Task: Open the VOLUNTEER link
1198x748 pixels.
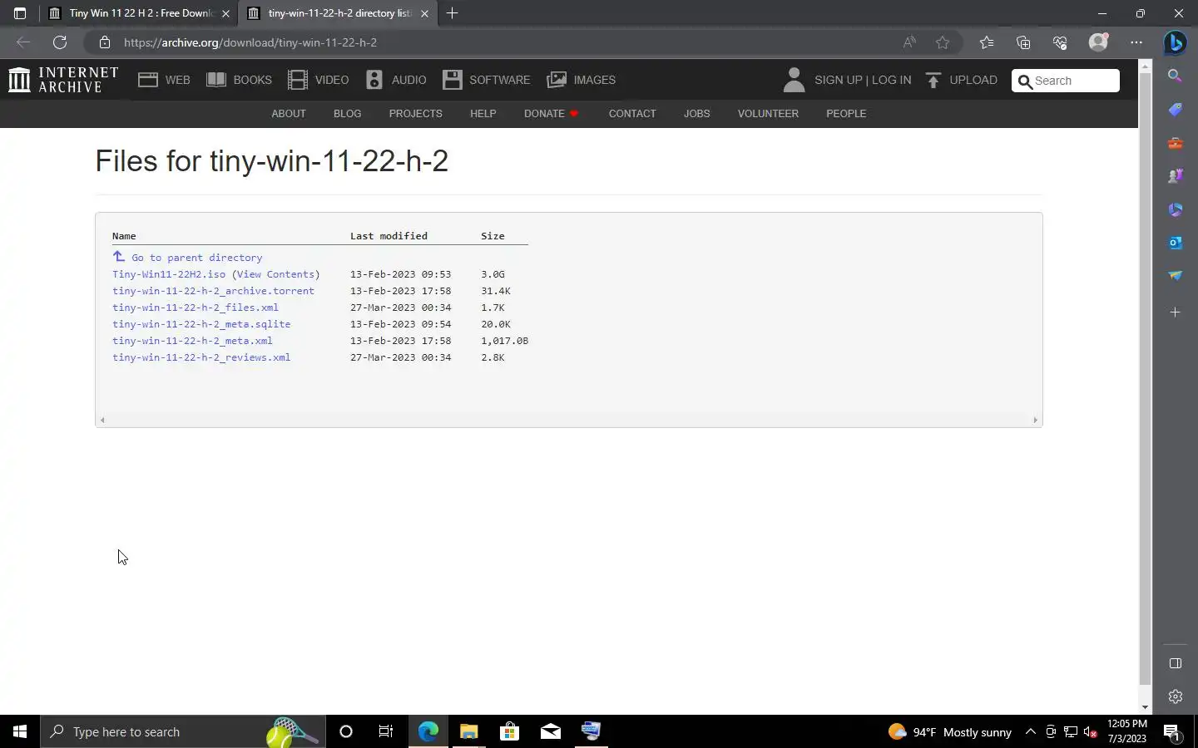Action: (x=768, y=113)
